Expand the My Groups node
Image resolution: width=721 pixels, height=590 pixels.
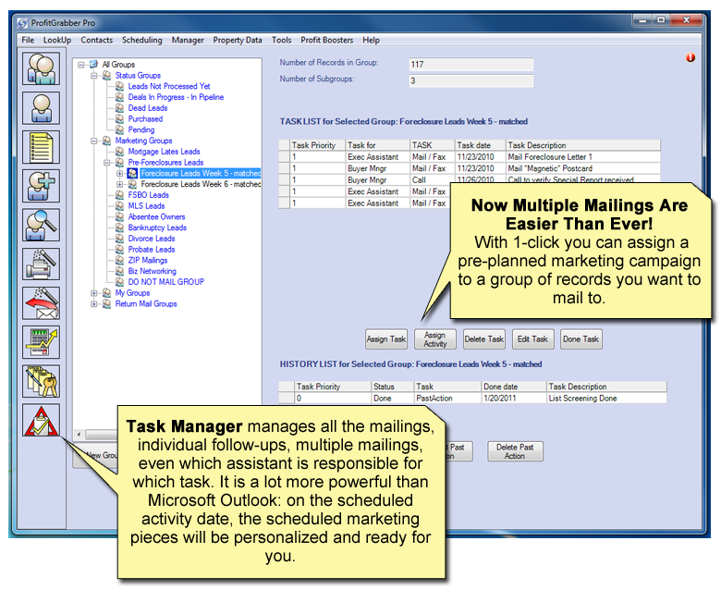coord(93,293)
